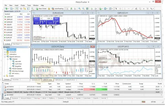Image resolution: width=165 pixels, height=106 pixels.
Task: Click order 42134916 row icon
Action: point(5,87)
